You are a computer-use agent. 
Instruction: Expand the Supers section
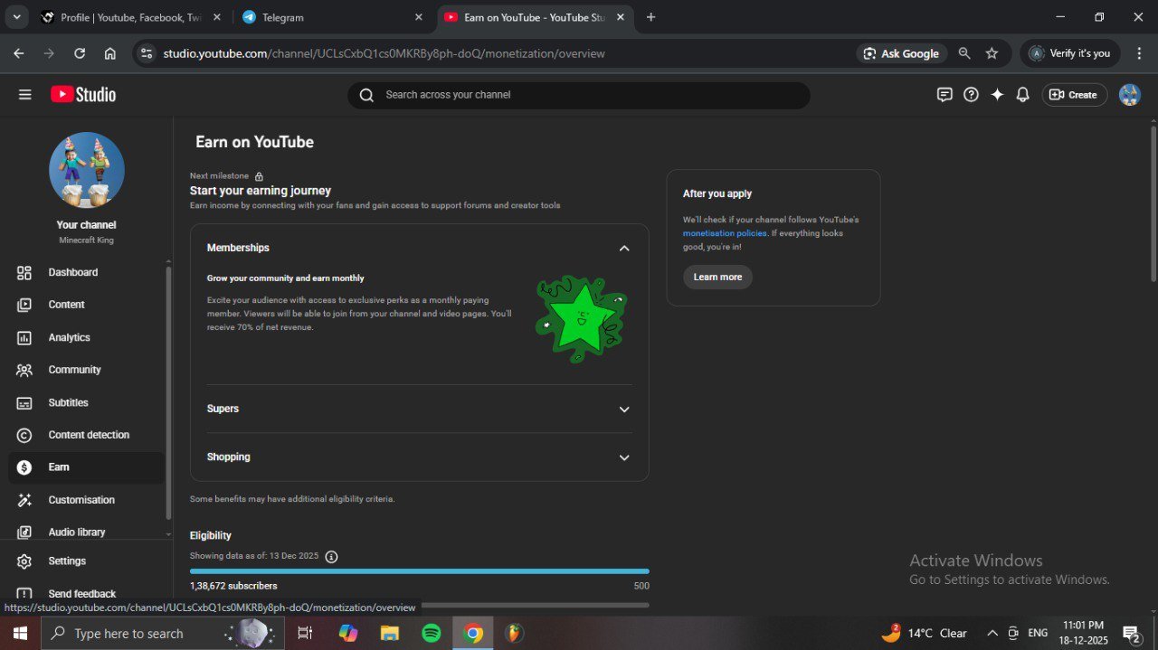tap(623, 410)
